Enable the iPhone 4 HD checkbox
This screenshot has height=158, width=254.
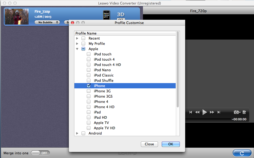[x=89, y=107]
